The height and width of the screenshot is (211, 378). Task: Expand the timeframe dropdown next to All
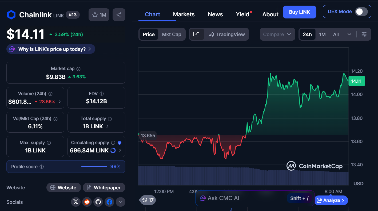point(349,34)
